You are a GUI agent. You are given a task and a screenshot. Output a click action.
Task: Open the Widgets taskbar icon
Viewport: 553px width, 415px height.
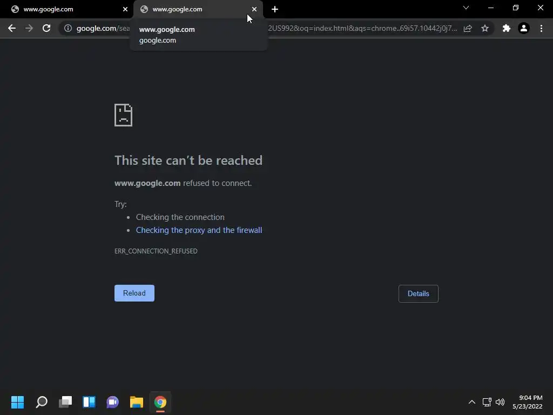tap(89, 402)
